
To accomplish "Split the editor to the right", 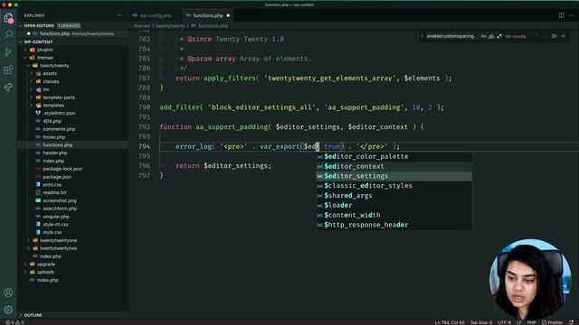I will (561, 15).
